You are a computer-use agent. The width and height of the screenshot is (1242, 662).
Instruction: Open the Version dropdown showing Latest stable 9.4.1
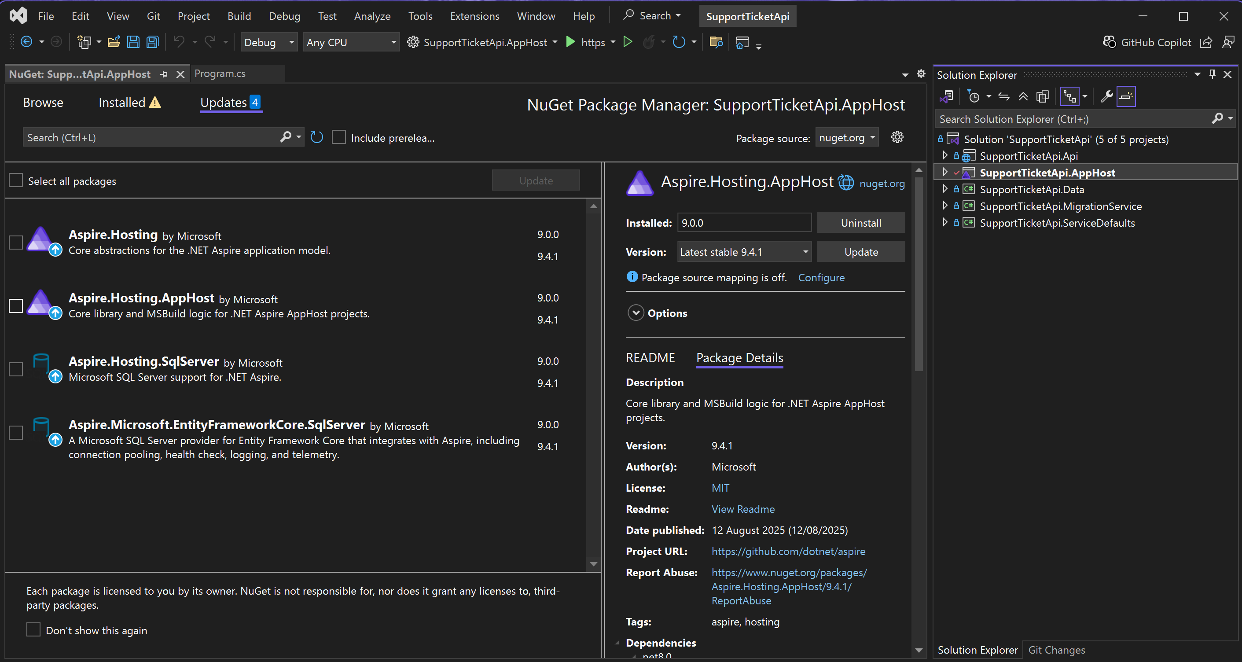[743, 252]
